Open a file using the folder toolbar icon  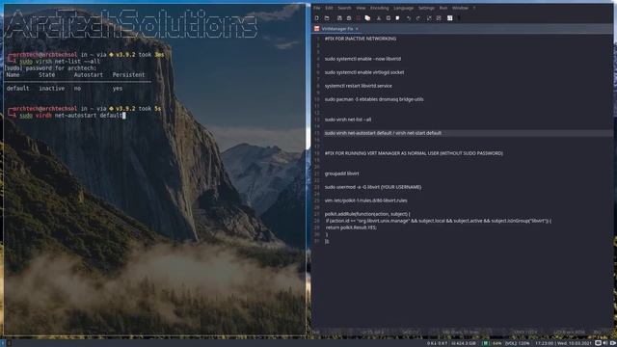click(x=327, y=18)
